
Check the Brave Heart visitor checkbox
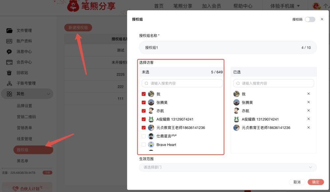point(144,144)
